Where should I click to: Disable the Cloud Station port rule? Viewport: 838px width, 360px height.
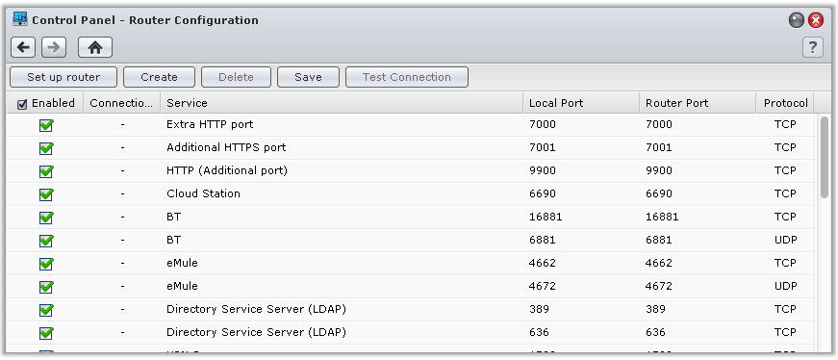tap(46, 194)
